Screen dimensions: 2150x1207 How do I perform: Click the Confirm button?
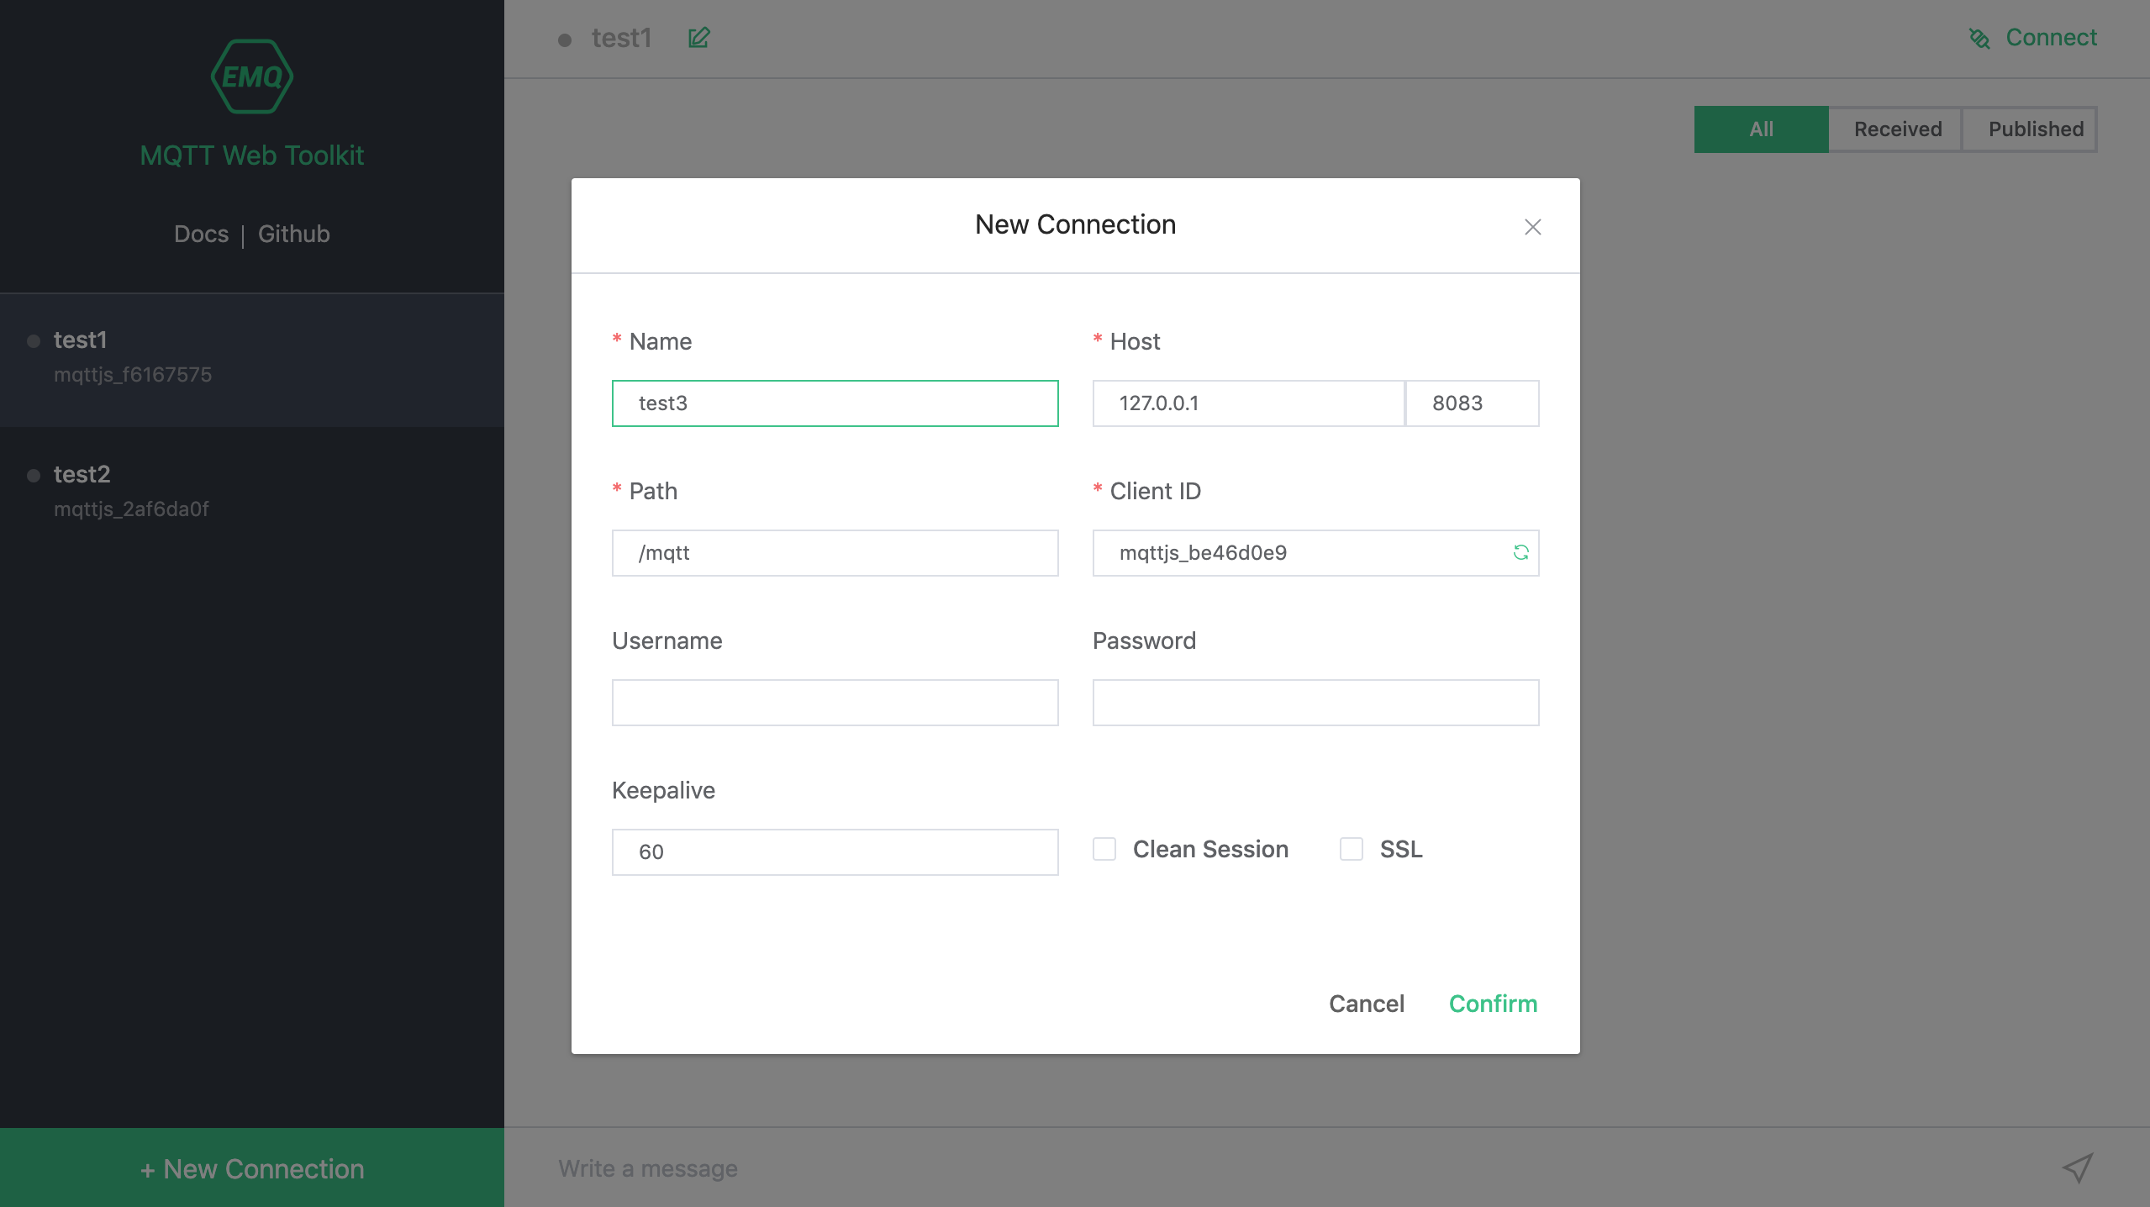(x=1493, y=1004)
